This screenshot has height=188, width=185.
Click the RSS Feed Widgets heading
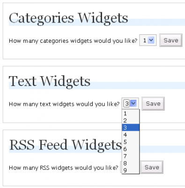[66, 145]
